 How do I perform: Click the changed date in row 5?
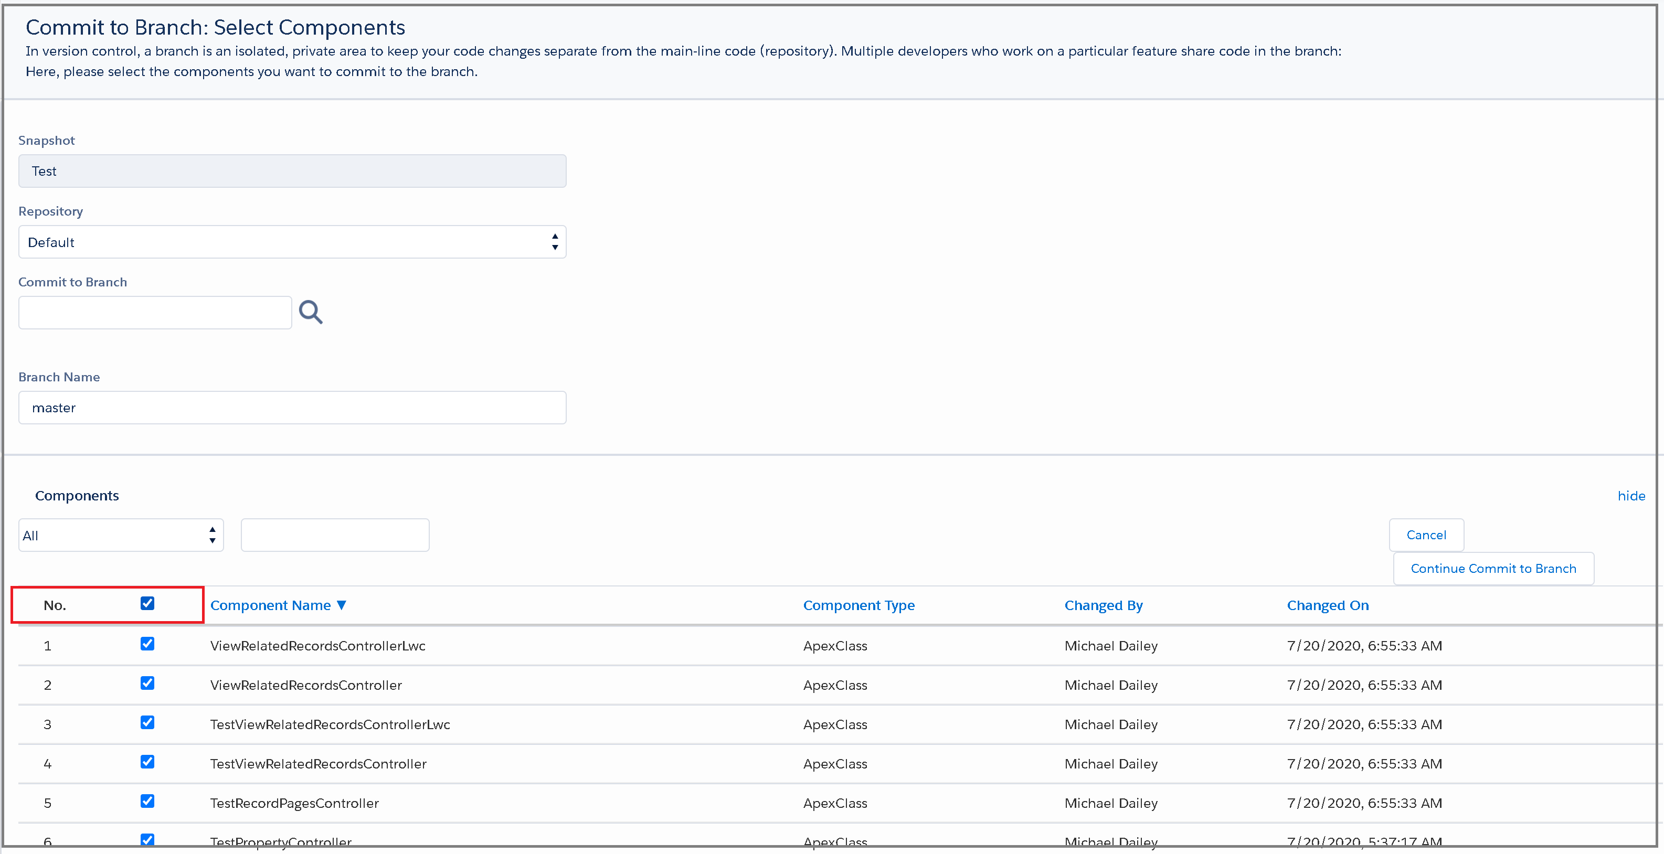[x=1364, y=803]
